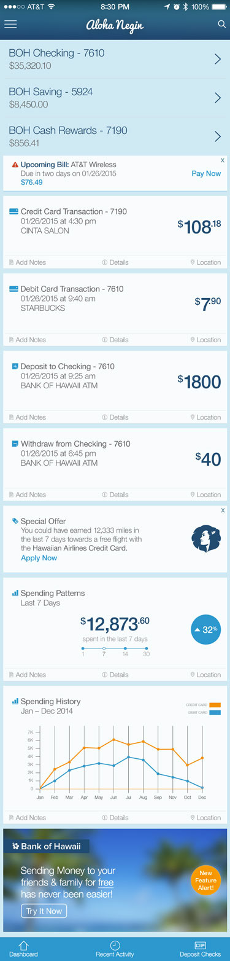230x961 pixels.
Task: Expand BOH Saving 5924 account chevron
Action: click(218, 98)
